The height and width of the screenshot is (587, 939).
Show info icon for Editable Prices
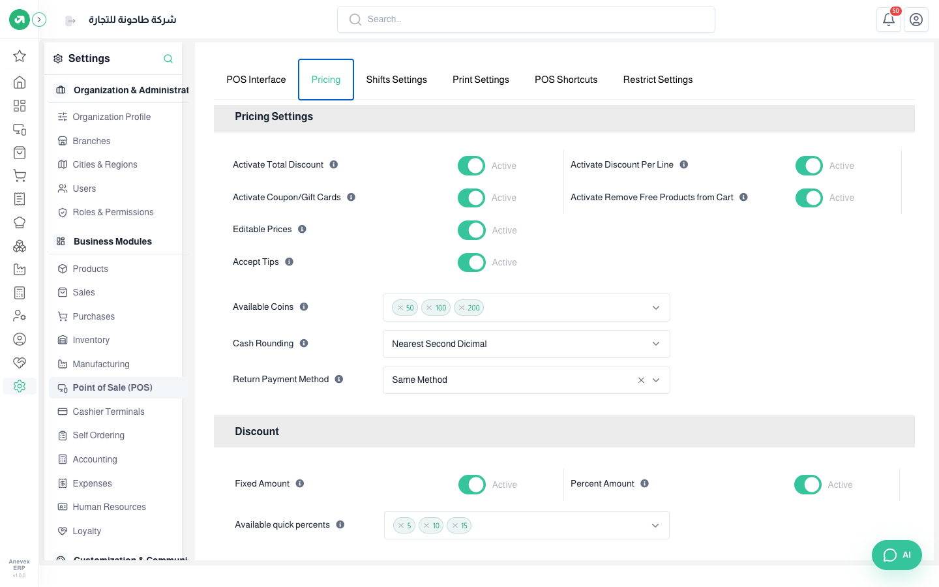[x=302, y=229]
